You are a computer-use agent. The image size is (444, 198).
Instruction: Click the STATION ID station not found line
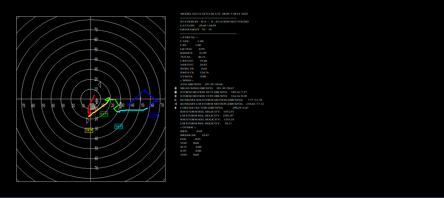pyautogui.click(x=214, y=22)
